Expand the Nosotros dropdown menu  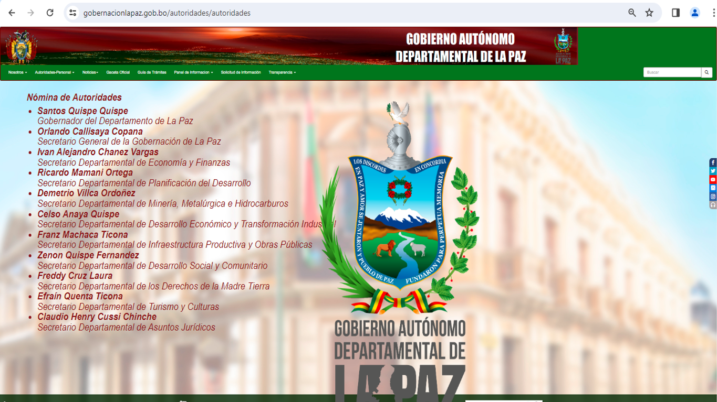17,72
